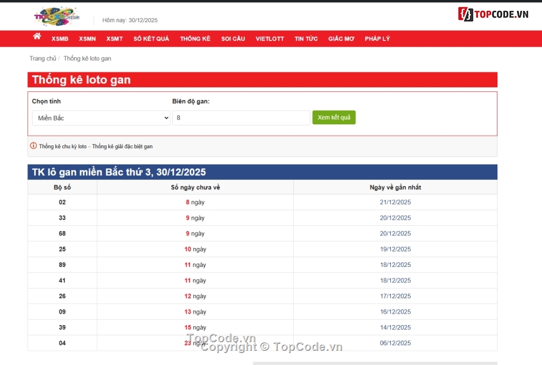Click the red info circle icon

(x=34, y=146)
